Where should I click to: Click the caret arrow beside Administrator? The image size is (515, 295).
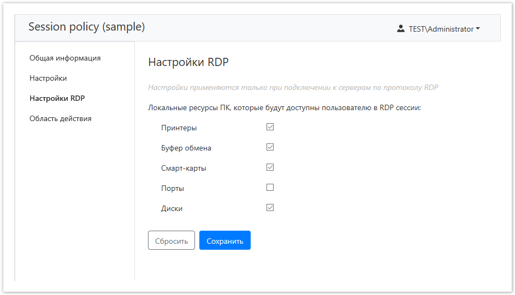478,29
